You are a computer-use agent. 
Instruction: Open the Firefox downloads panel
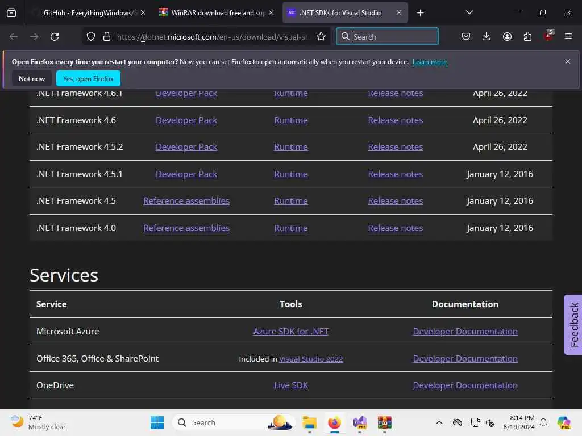tap(487, 36)
